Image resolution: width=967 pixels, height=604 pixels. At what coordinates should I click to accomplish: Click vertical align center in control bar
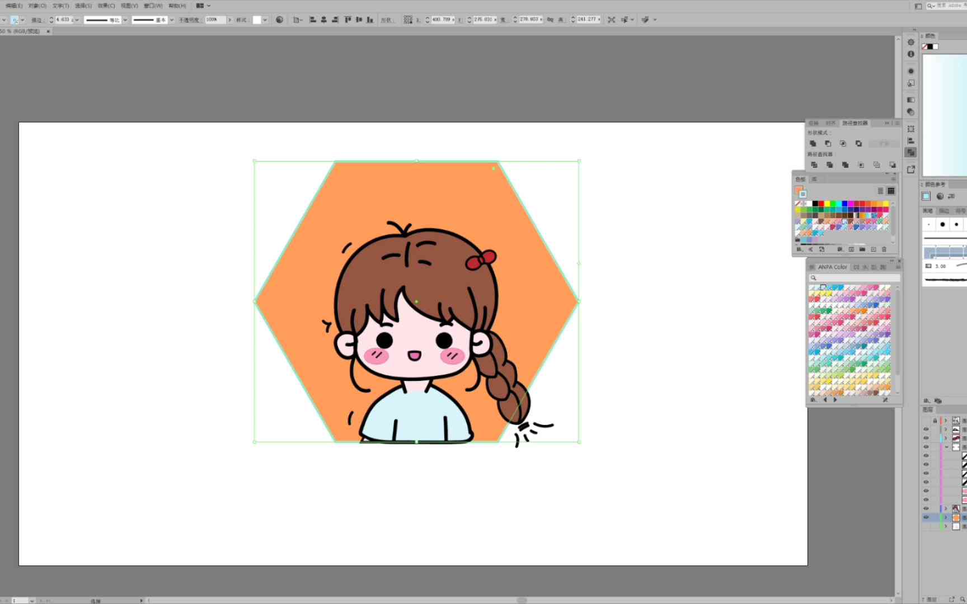point(359,20)
